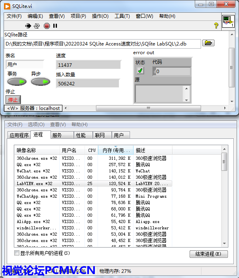
Task: Toggle the 事务 switch
Action: click(17, 82)
